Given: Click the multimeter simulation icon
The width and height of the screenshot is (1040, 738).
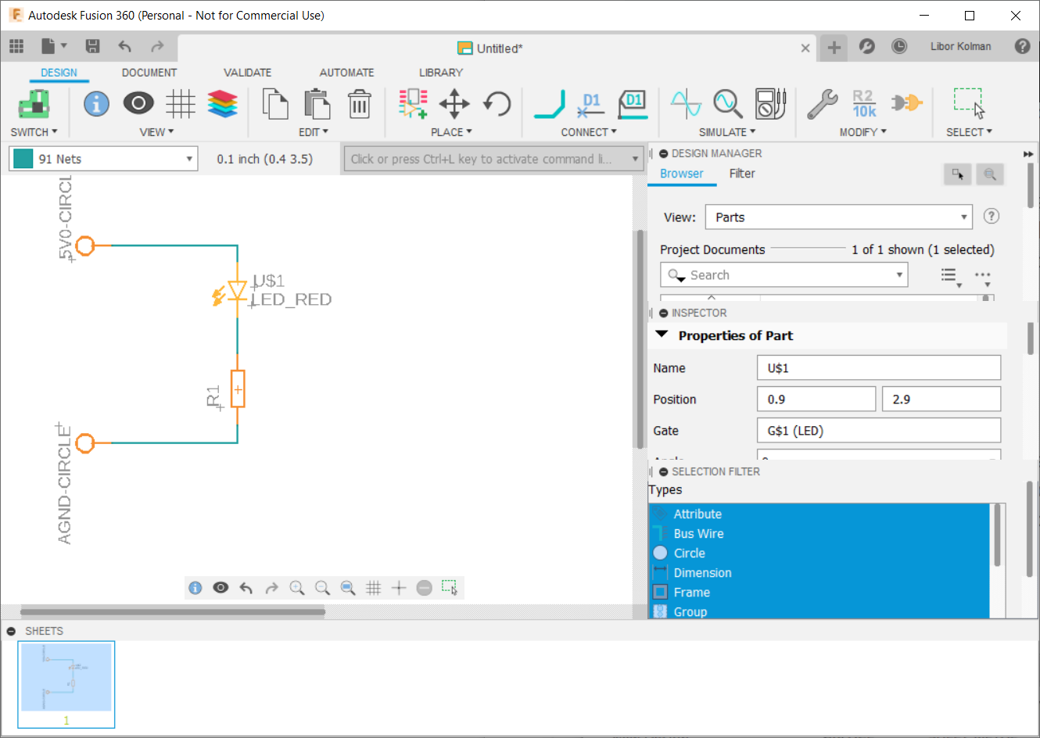Looking at the screenshot, I should 770,103.
